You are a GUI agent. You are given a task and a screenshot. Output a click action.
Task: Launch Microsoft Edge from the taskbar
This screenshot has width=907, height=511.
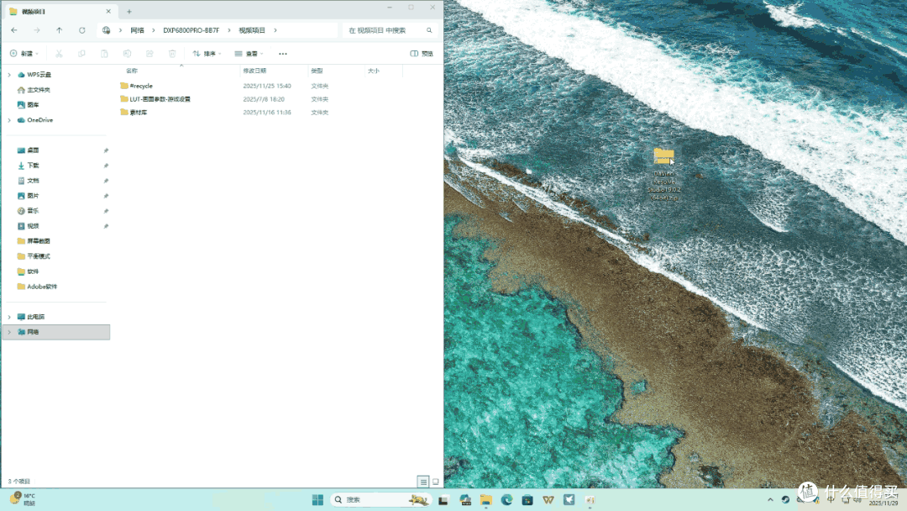[506, 500]
